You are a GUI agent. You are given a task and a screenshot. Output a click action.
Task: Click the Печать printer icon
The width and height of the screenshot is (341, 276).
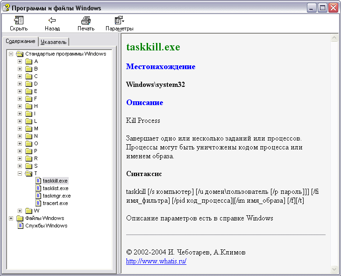86,21
